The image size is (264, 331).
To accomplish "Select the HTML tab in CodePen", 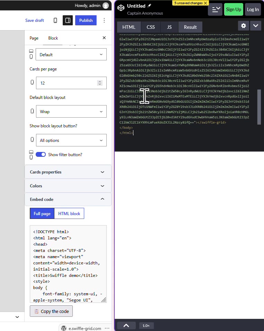I will pyautogui.click(x=129, y=27).
